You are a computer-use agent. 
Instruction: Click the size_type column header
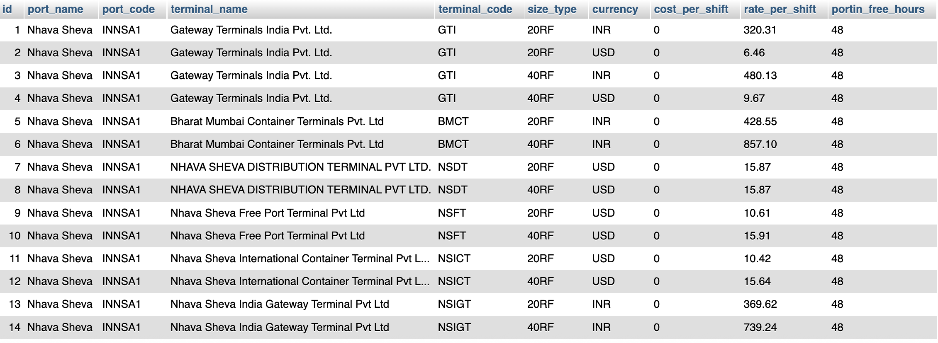552,9
